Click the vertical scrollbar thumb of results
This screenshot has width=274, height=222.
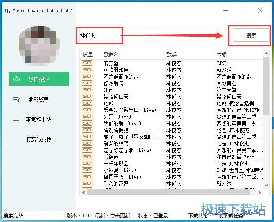tap(266, 86)
